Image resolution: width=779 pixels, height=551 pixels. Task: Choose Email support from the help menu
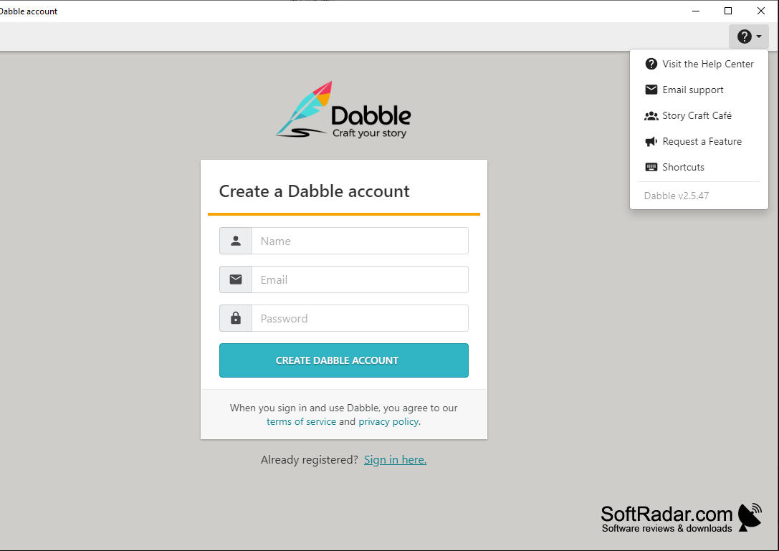(x=699, y=90)
